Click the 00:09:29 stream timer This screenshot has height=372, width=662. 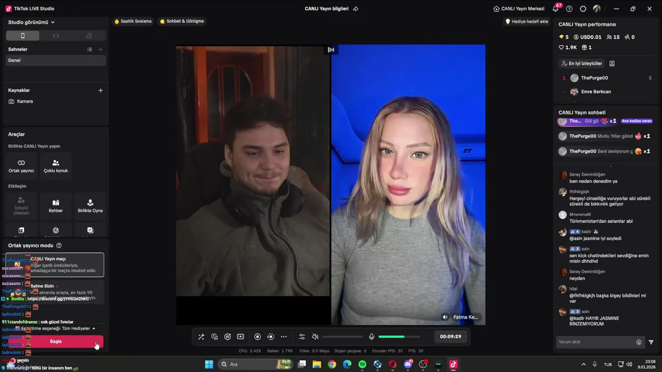[x=450, y=337]
